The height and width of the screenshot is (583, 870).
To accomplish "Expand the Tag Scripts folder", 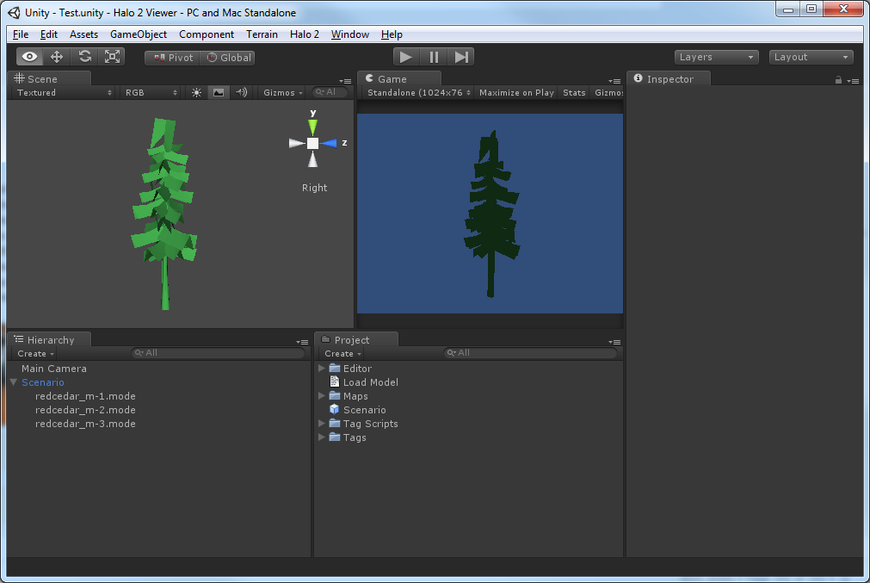I will pyautogui.click(x=322, y=424).
